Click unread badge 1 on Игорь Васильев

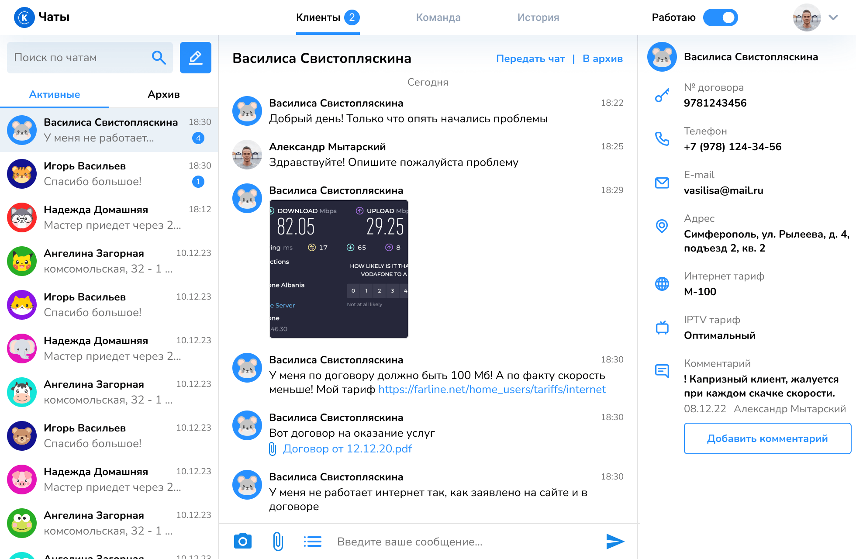[198, 182]
